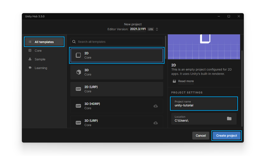This screenshot has width=266, height=156.
Task: Download the 3D (URP) template via cloud icon
Action: [156, 123]
